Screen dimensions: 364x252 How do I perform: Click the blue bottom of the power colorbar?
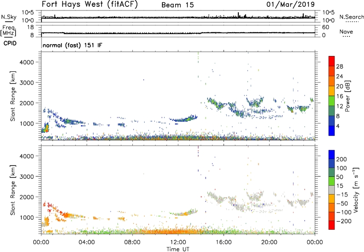coord(332,131)
